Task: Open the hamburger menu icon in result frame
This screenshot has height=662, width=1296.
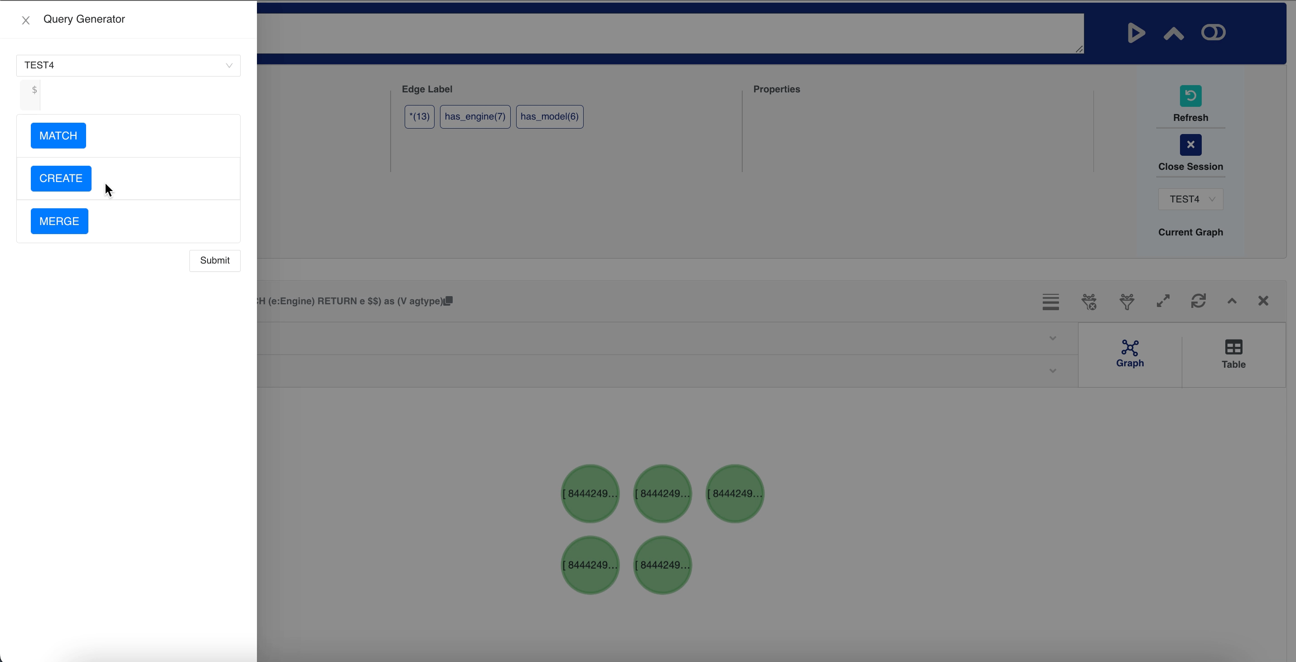Action: [x=1050, y=302]
